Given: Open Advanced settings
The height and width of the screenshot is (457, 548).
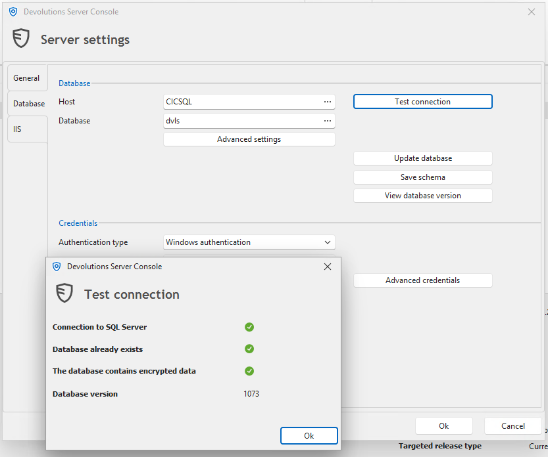Looking at the screenshot, I should click(249, 139).
